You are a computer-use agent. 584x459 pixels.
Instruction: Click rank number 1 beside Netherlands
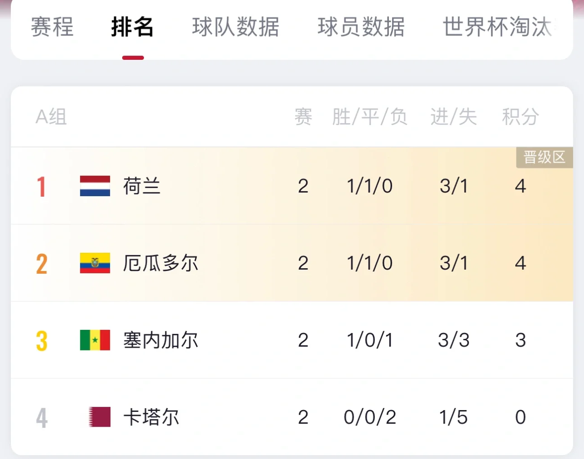click(x=42, y=186)
